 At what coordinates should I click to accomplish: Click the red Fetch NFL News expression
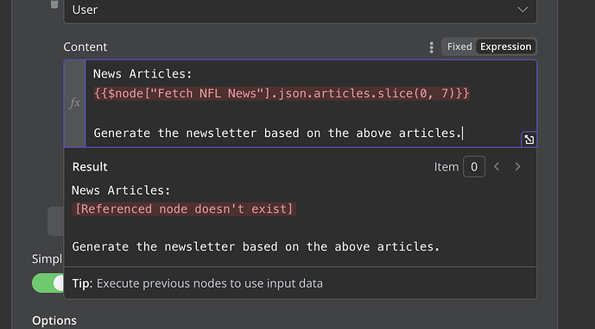(x=282, y=93)
